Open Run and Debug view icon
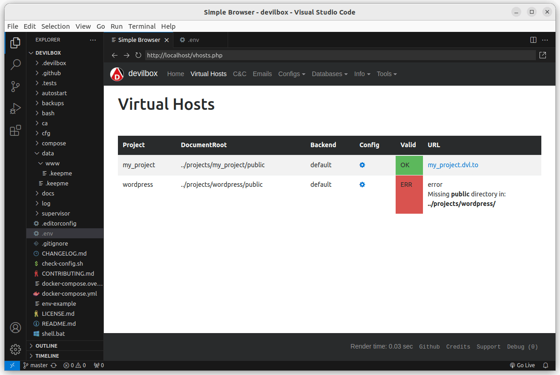The height and width of the screenshot is (375, 560). (x=15, y=109)
